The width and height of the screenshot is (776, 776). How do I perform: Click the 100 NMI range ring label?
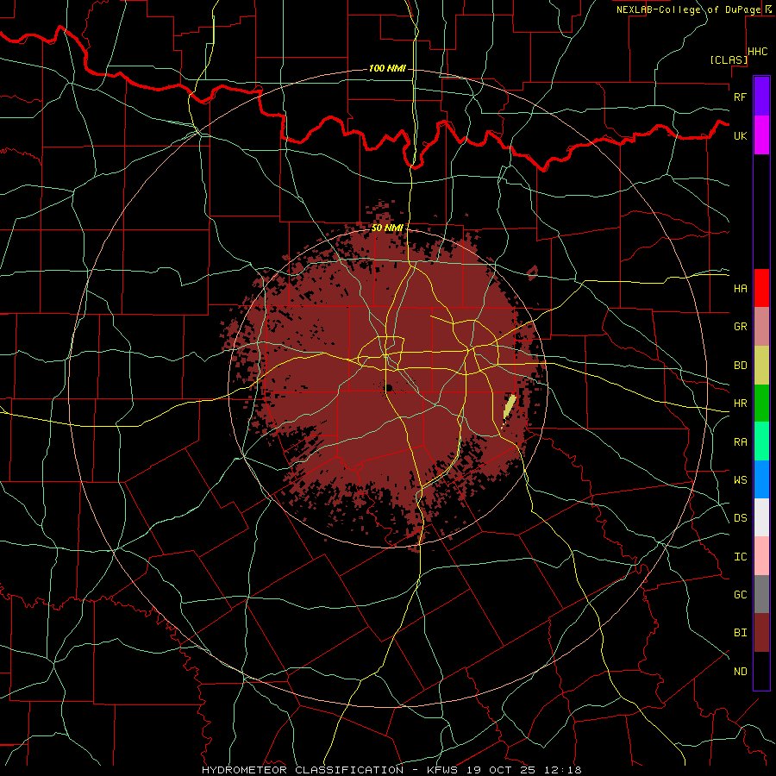[387, 68]
